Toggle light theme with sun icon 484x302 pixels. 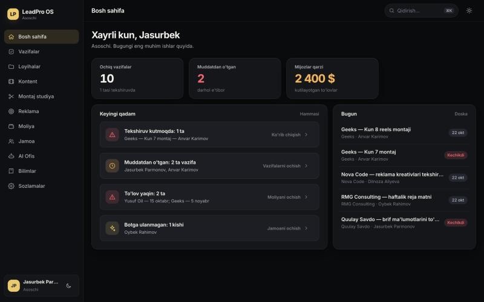(x=469, y=11)
